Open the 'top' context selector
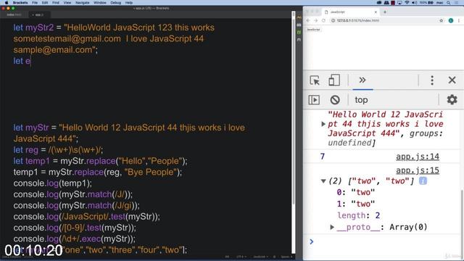 361,100
